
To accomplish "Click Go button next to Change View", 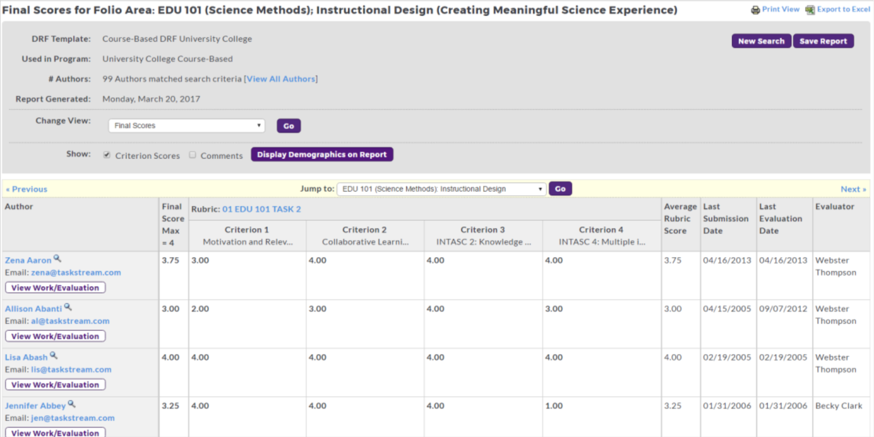I will pyautogui.click(x=289, y=126).
